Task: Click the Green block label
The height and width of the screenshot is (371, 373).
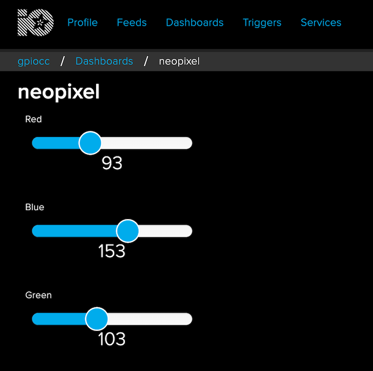Action: [x=38, y=295]
